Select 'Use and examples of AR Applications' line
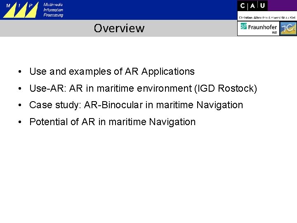Image resolution: width=297 pixels, height=223 pixels. point(112,72)
